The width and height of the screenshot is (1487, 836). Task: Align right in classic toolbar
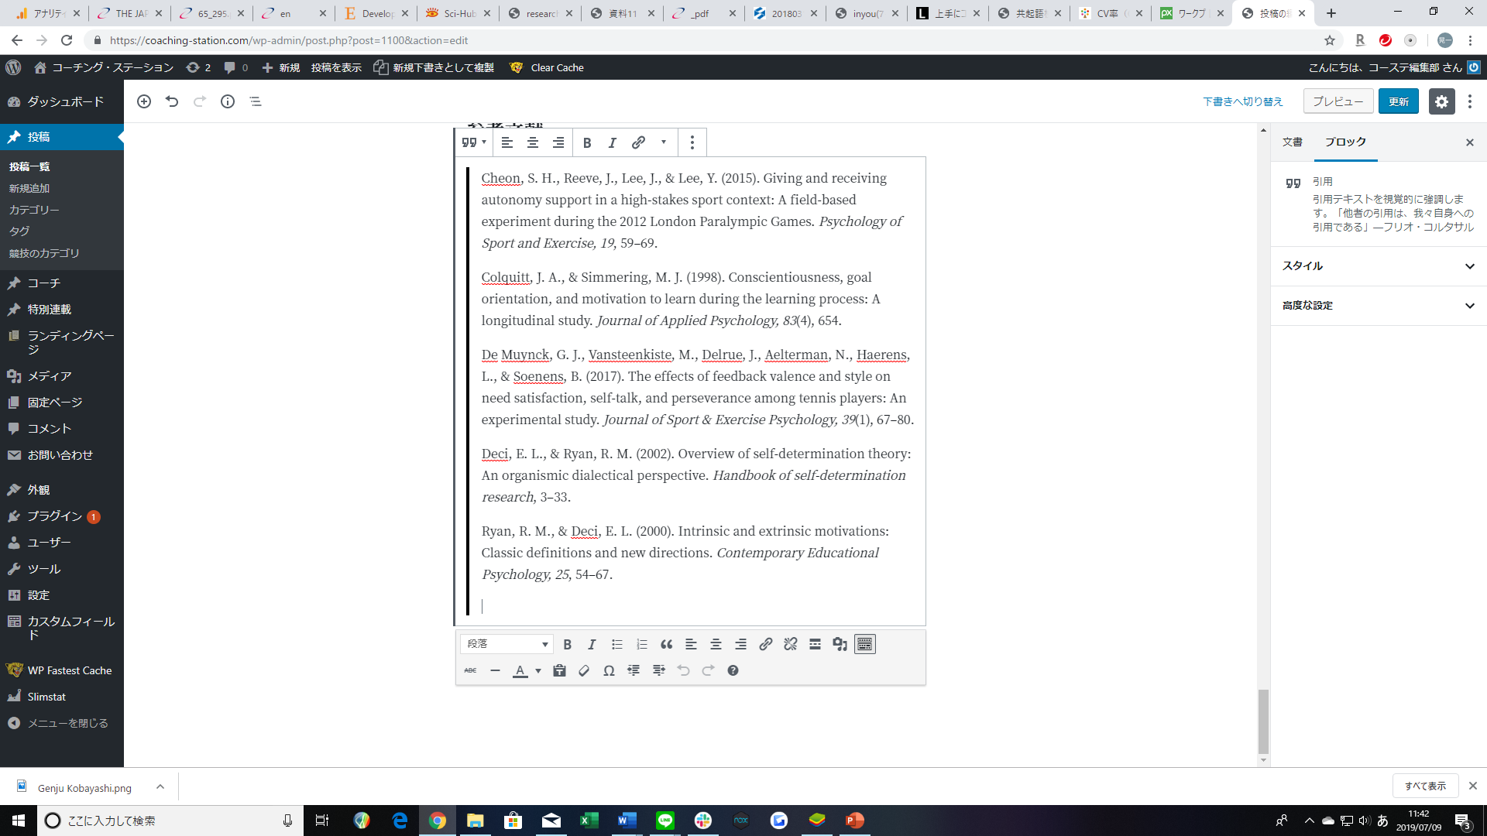click(741, 644)
